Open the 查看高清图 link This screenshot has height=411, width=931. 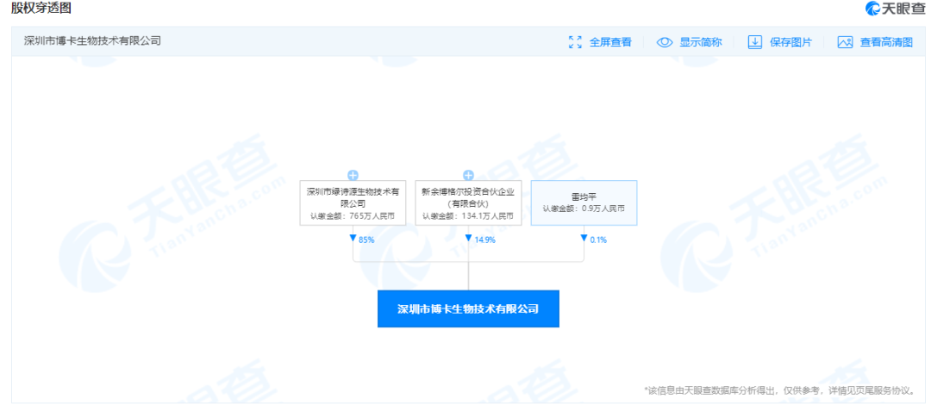point(886,41)
